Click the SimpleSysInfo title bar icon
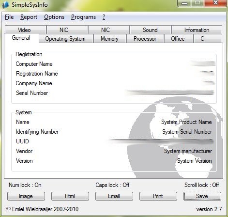The height and width of the screenshot is (217, 228). [x=5, y=5]
